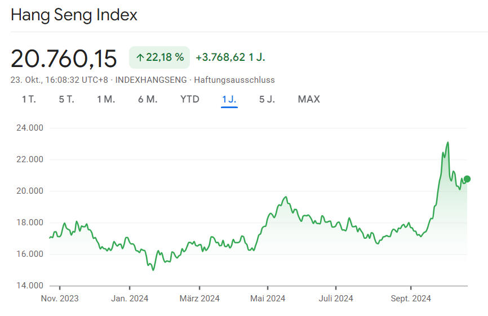Viewport: 488px width, 316px height.
Task: Click the green current-price dot on chart
Action: 467,179
